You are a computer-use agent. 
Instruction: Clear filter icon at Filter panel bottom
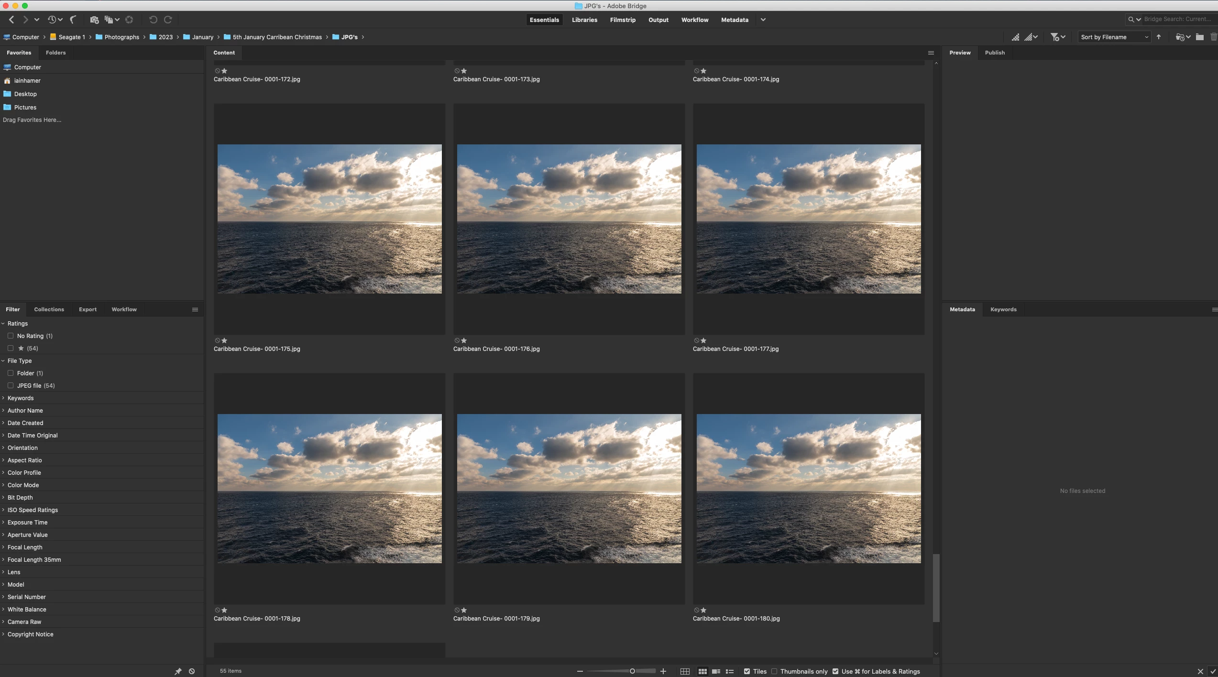click(192, 671)
